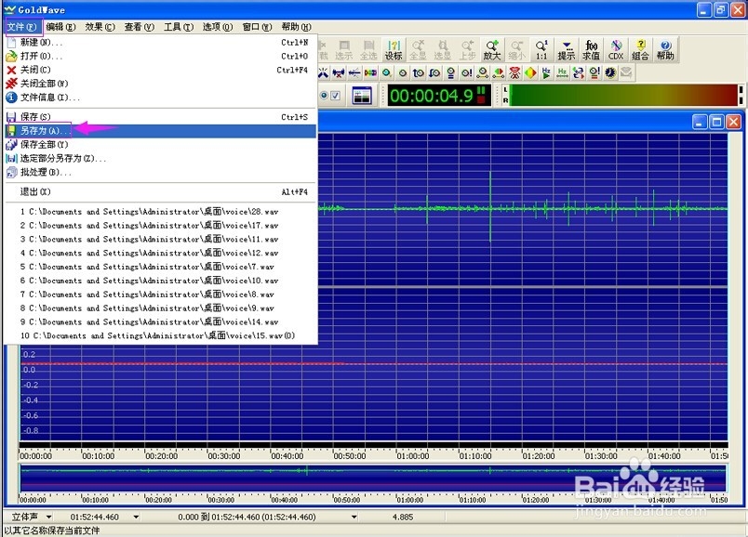Open recent file voice\17.wav
The height and width of the screenshot is (537, 748).
point(161,226)
